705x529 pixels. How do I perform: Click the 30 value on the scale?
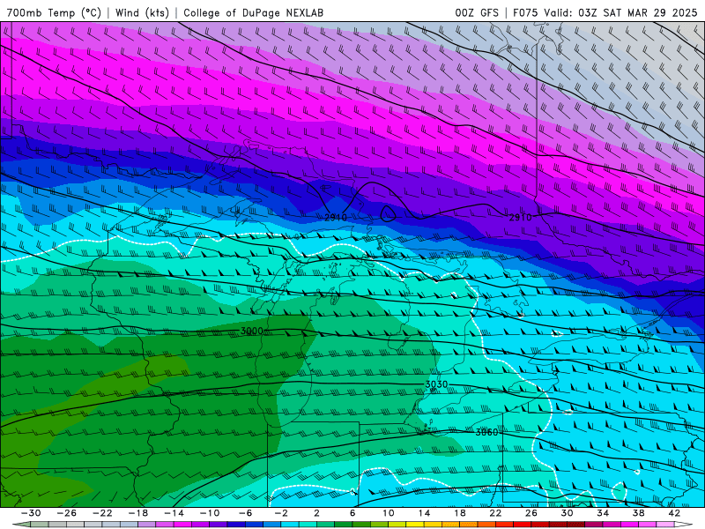click(x=567, y=513)
